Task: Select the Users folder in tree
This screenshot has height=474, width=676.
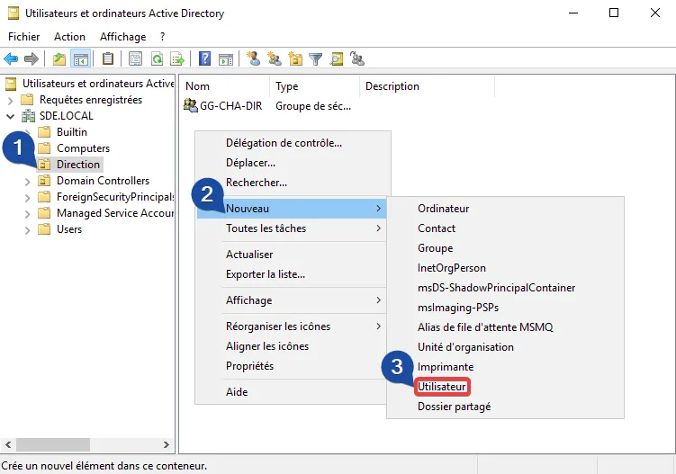Action: (x=68, y=229)
